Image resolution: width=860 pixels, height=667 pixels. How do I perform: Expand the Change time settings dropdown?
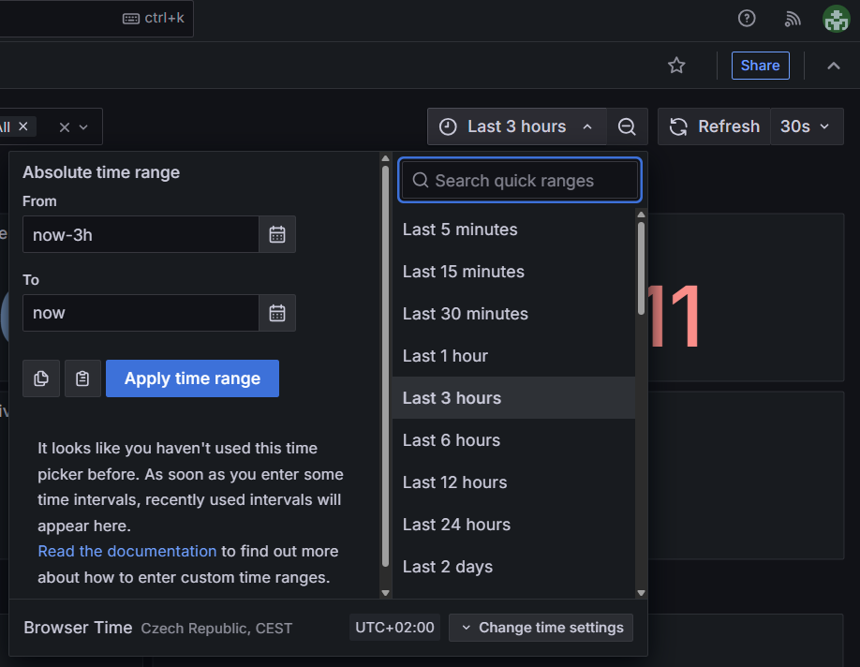click(x=541, y=627)
